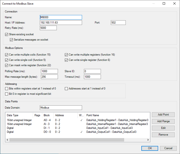The height and width of the screenshot is (154, 180).
Task: Click into the Port number field
Action: 118,23
